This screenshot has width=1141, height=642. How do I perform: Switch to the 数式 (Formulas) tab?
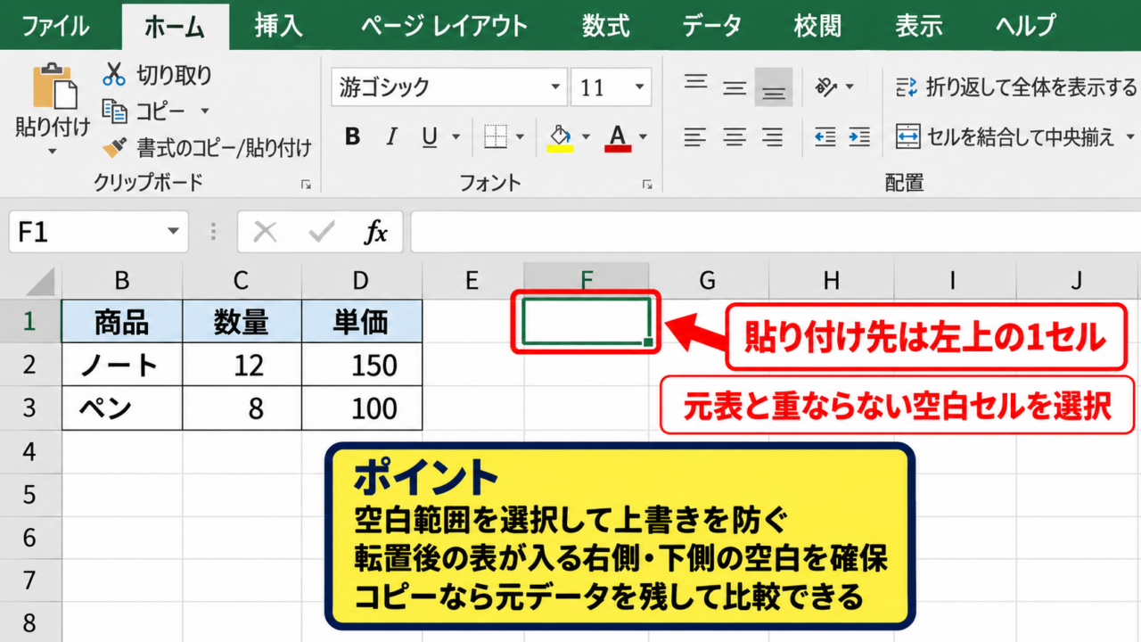point(606,25)
